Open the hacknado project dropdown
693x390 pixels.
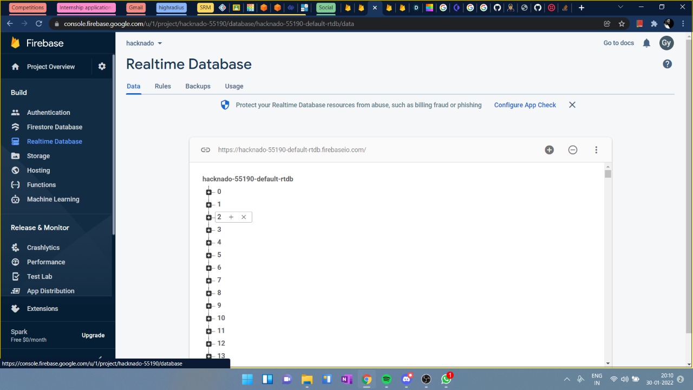click(x=144, y=43)
